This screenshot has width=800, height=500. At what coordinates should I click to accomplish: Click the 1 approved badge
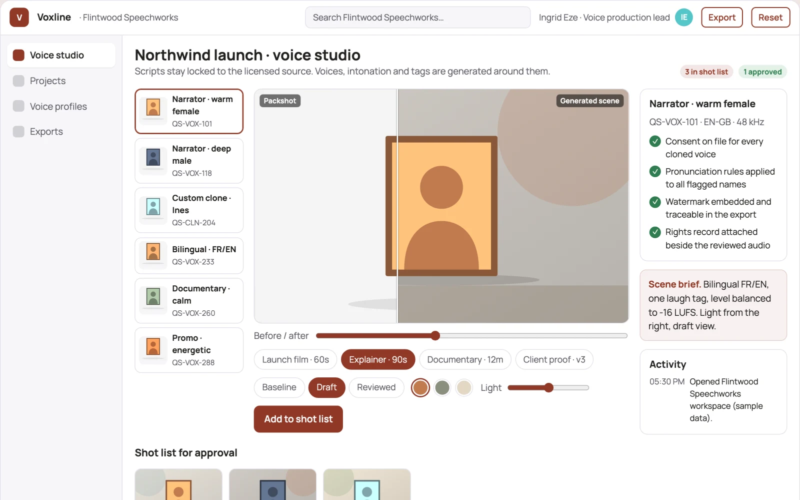click(762, 72)
